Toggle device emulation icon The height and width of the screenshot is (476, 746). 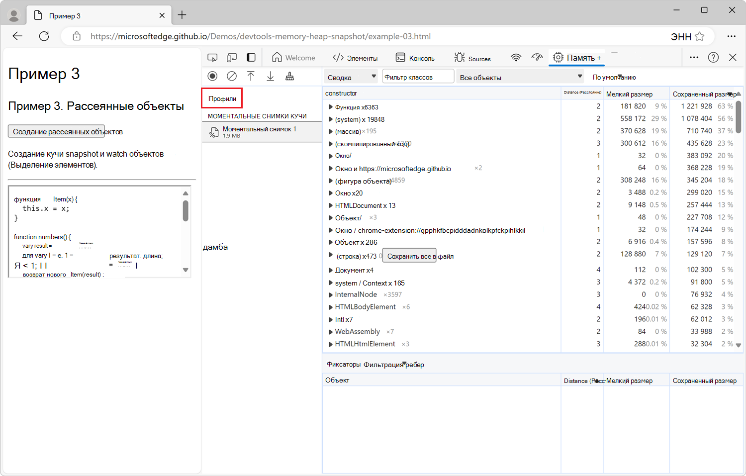coord(232,58)
